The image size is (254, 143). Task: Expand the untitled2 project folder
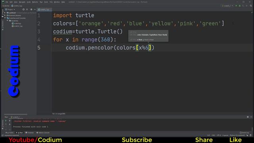coord(5,13)
